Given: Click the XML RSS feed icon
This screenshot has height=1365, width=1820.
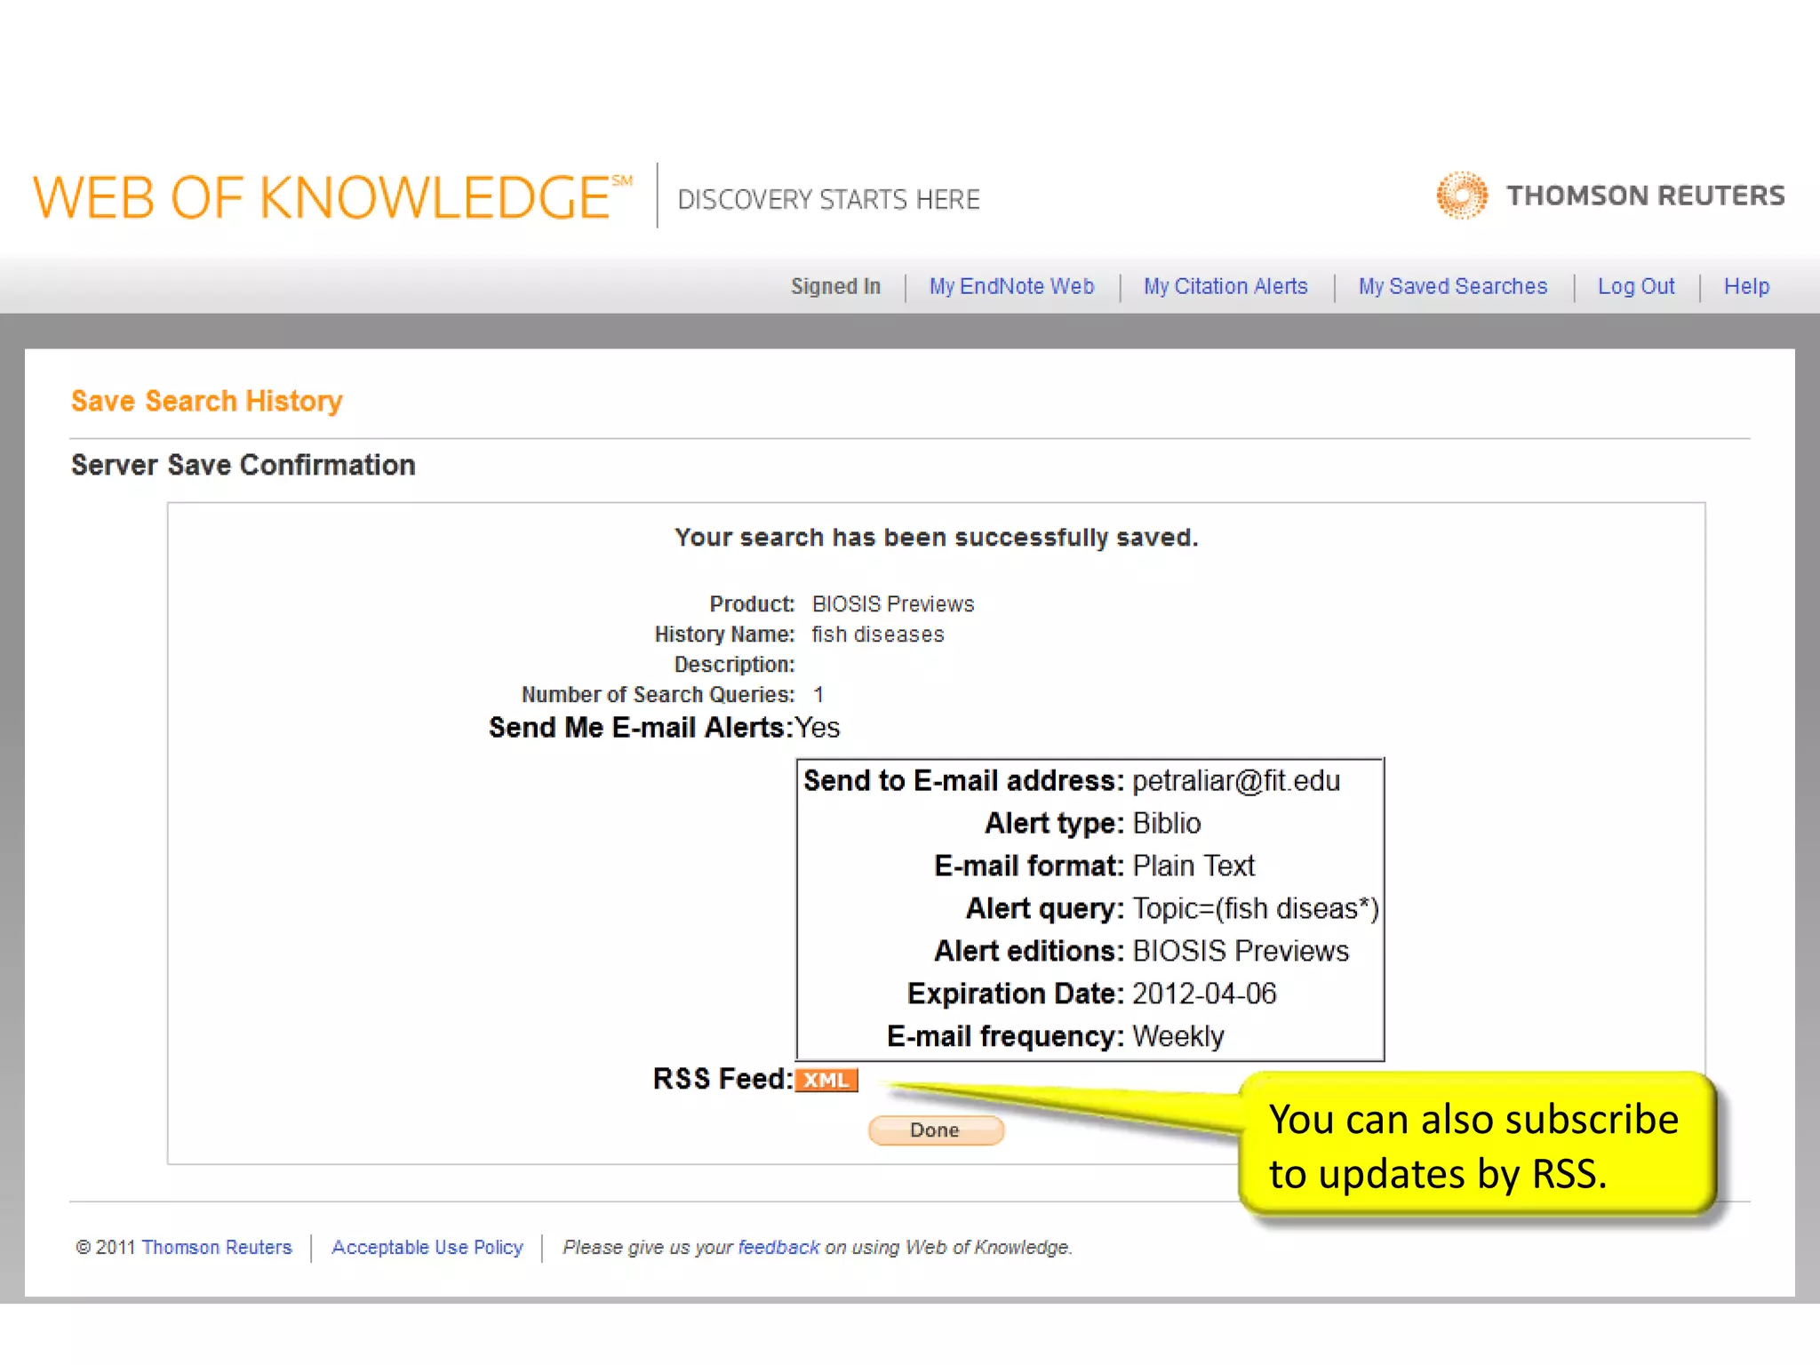Looking at the screenshot, I should coord(826,1080).
